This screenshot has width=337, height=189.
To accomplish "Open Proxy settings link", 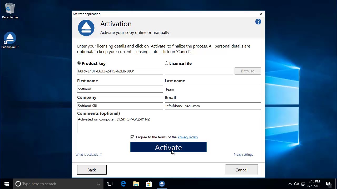I will (243, 155).
